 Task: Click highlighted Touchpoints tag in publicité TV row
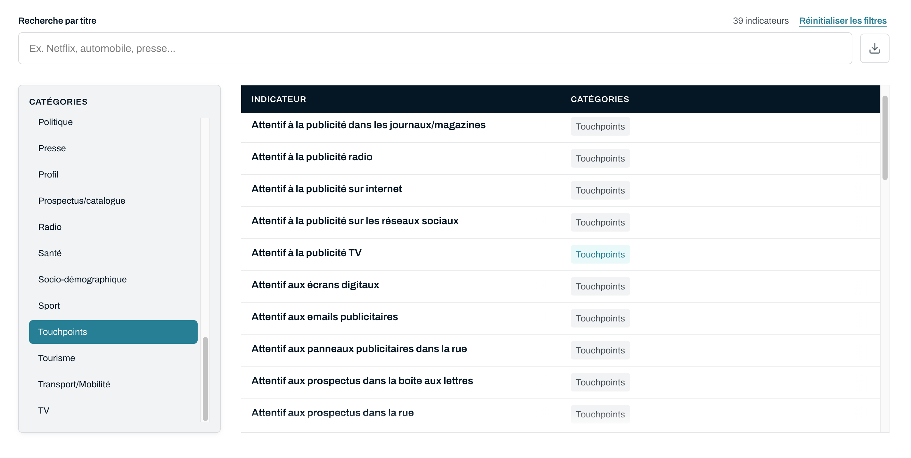pyautogui.click(x=600, y=254)
